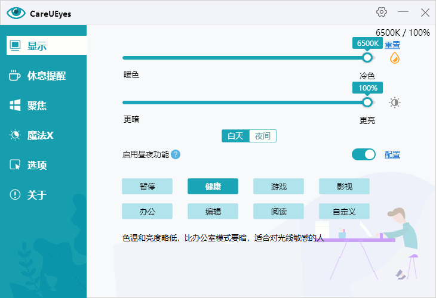Select the 游戏 preset button
The image size is (436, 298).
coord(278,186)
